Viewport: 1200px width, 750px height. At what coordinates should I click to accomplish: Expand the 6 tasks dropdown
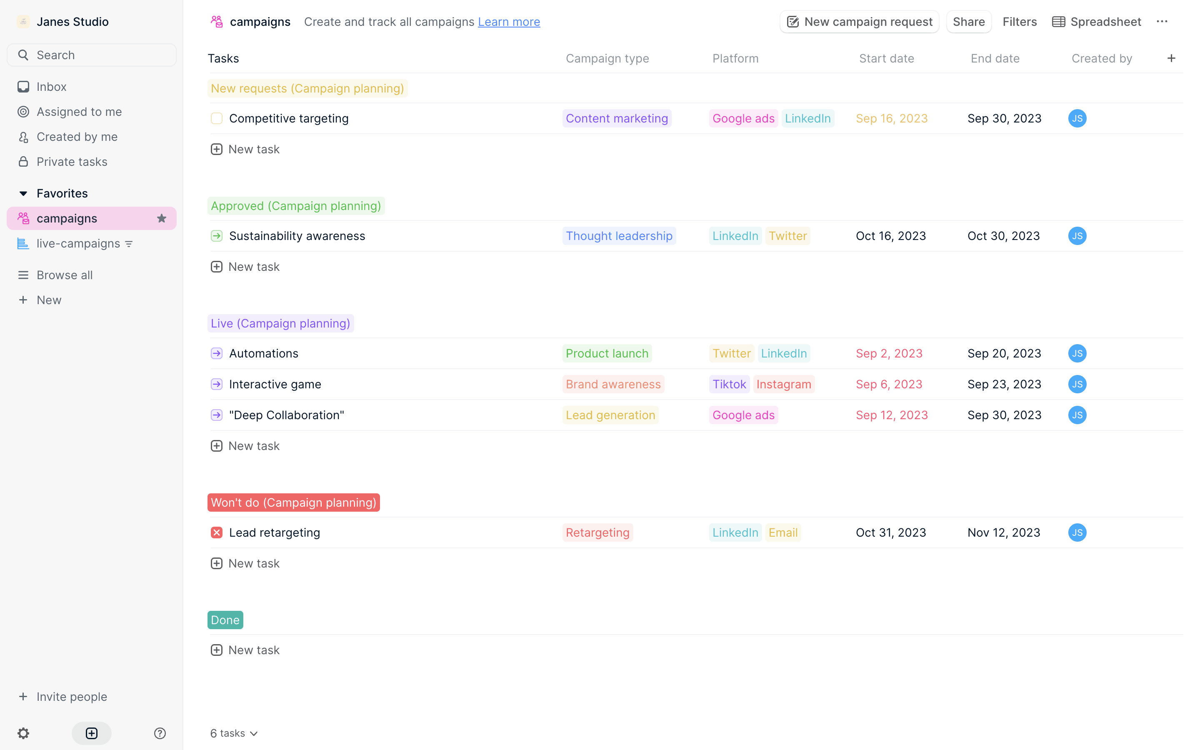click(x=234, y=733)
